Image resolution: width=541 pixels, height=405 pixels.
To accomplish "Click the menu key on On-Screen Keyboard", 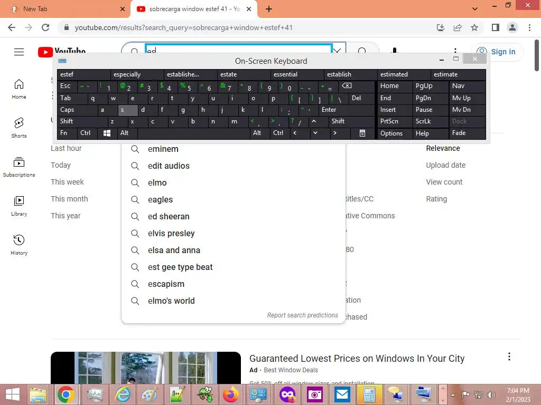I will tap(362, 133).
